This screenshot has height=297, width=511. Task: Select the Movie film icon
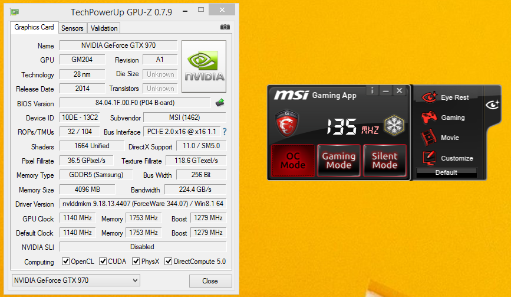point(429,138)
